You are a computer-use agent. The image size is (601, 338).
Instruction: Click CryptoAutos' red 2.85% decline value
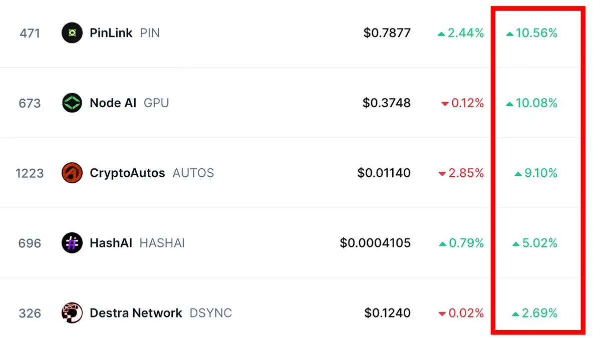coord(461,173)
